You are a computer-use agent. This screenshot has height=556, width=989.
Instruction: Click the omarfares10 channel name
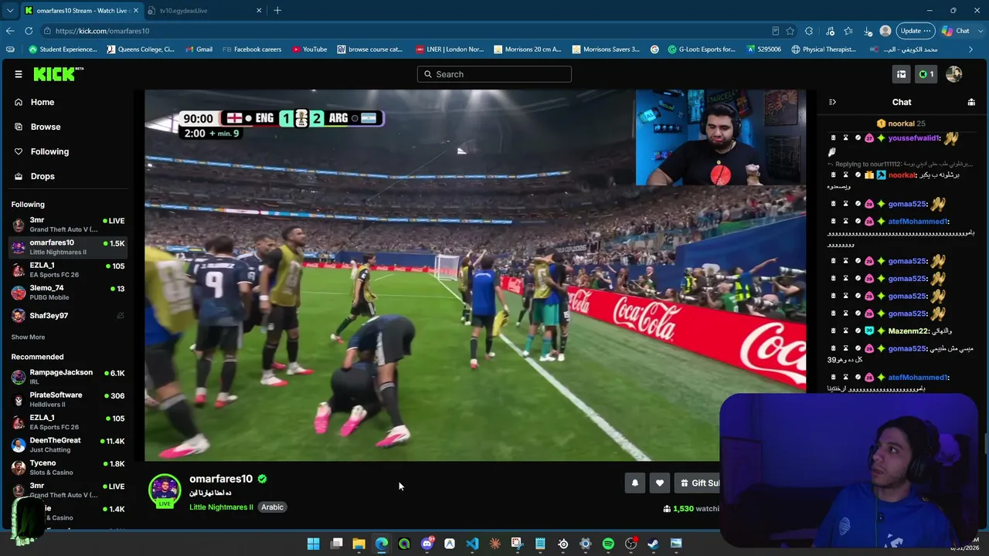click(221, 479)
